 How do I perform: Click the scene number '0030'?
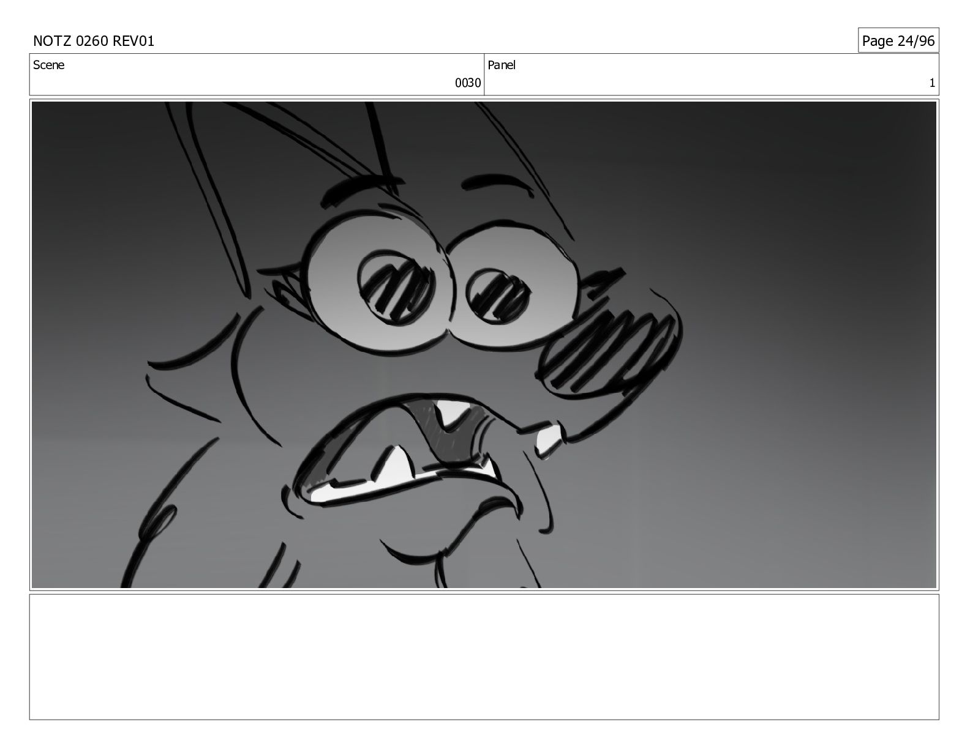pos(468,83)
